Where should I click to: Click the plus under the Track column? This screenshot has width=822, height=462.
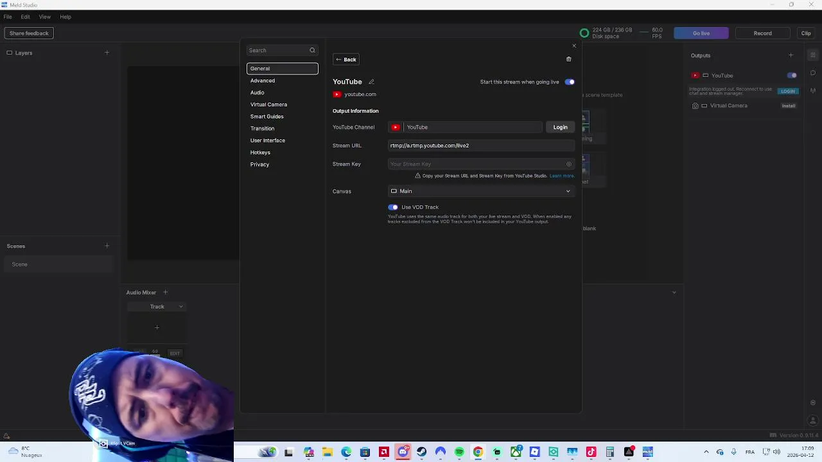click(157, 327)
